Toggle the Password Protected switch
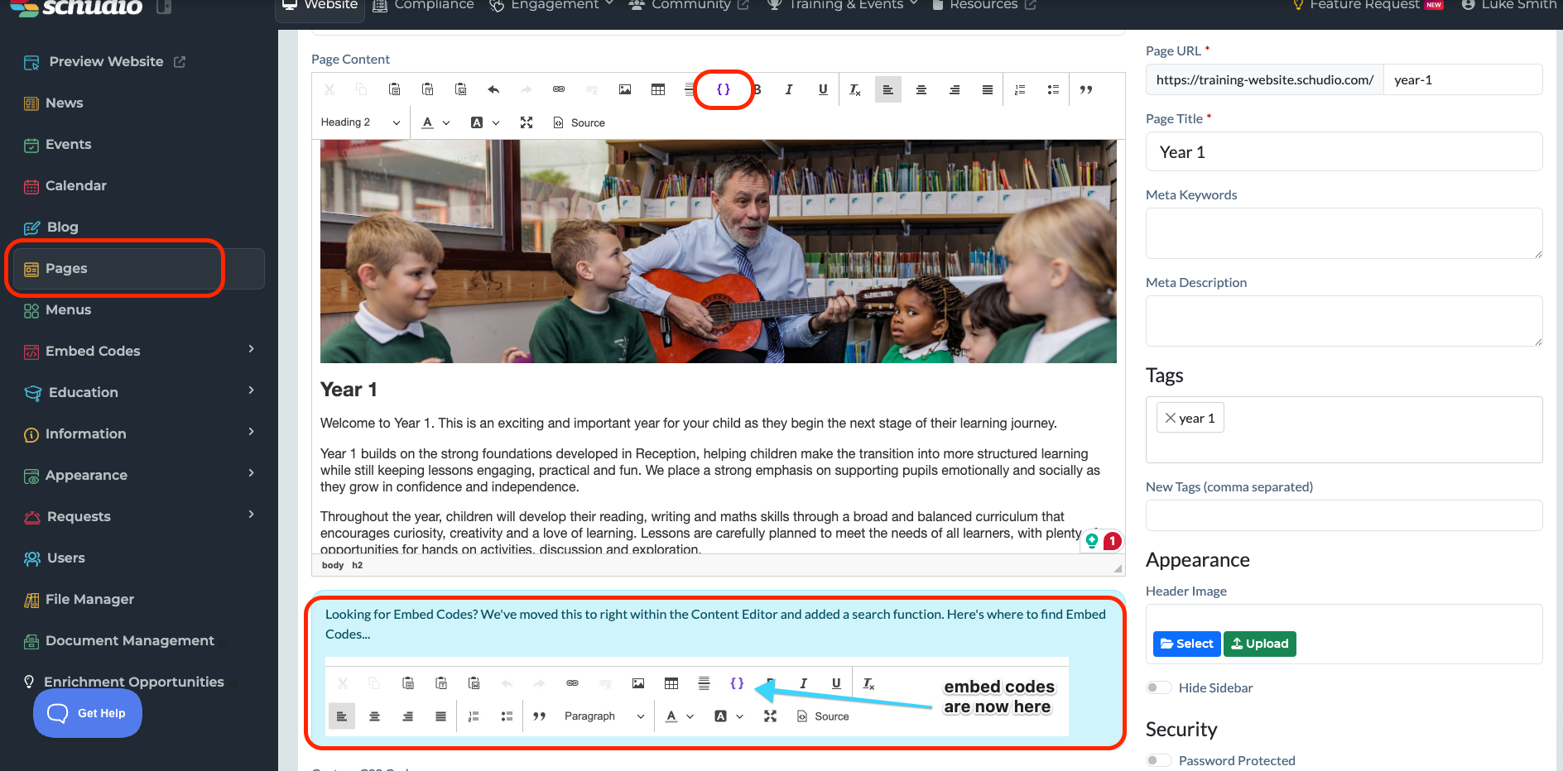This screenshot has width=1563, height=771. coord(1158,760)
